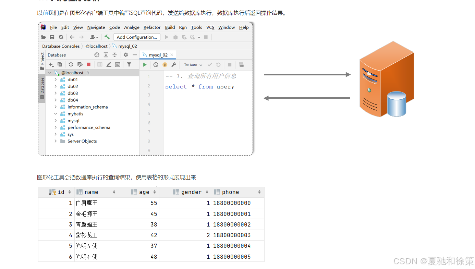Run the SQL query with the green play icon
Screen dimensions: 475x269
(144, 64)
